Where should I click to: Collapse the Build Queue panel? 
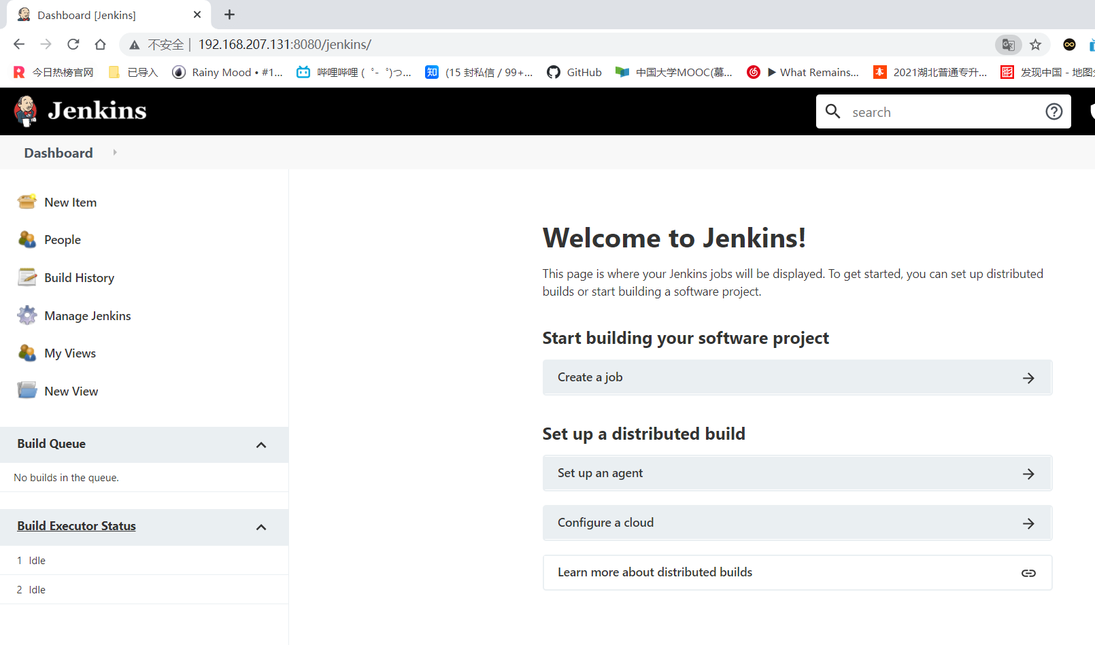[261, 444]
